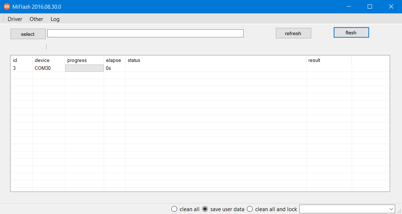Click the refresh button
The width and height of the screenshot is (402, 214).
293,33
